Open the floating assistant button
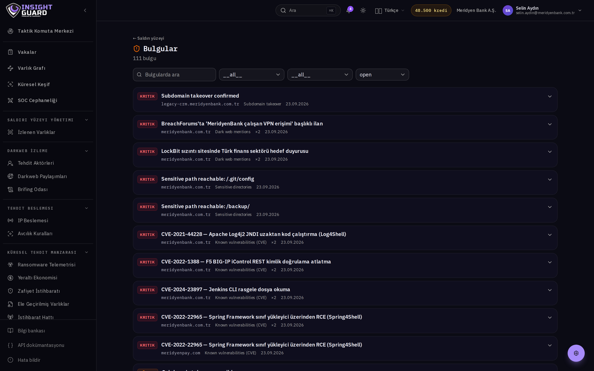 (x=576, y=353)
